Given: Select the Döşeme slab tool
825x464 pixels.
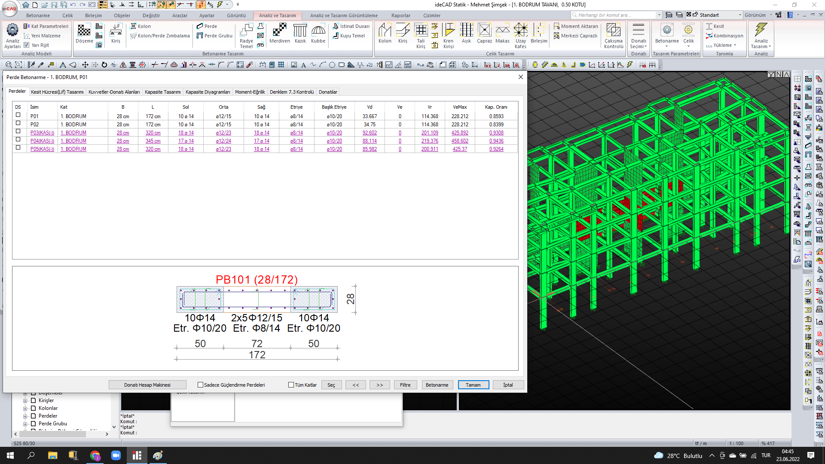Looking at the screenshot, I should tap(84, 34).
